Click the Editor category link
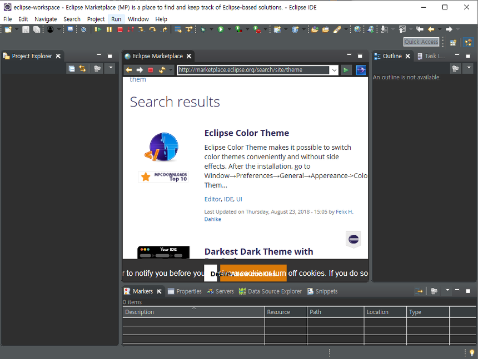The width and height of the screenshot is (478, 359). point(212,199)
